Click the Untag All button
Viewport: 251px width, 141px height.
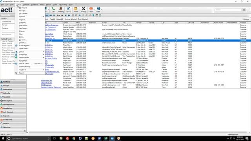pyautogui.click(x=60, y=19)
